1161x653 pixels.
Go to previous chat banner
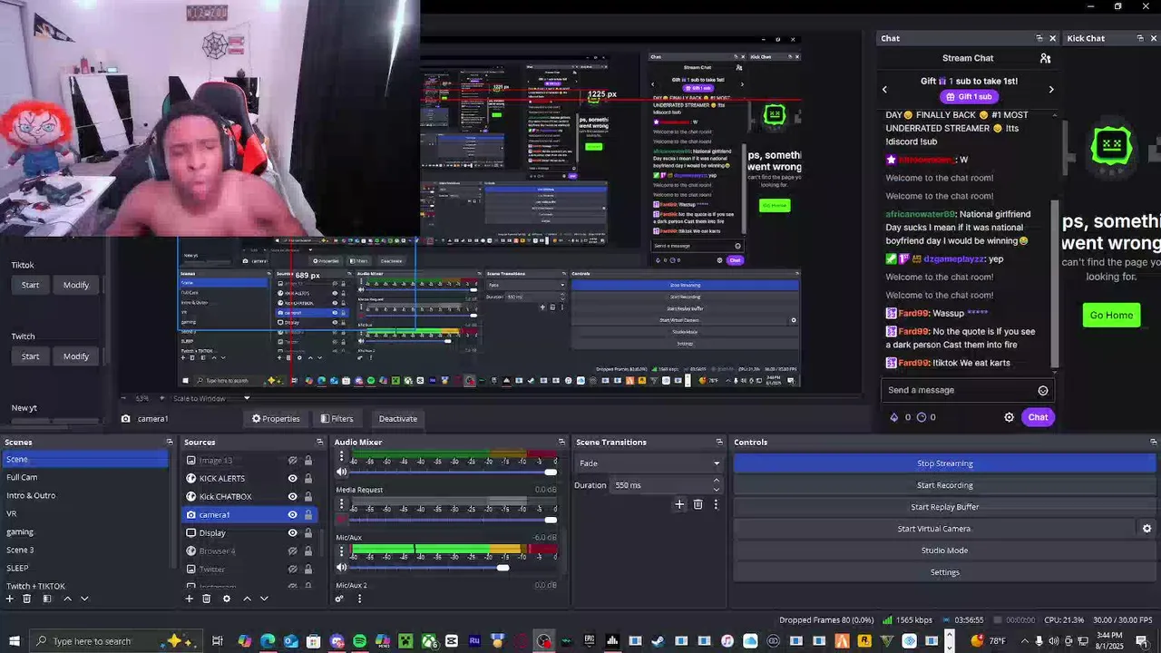[884, 89]
